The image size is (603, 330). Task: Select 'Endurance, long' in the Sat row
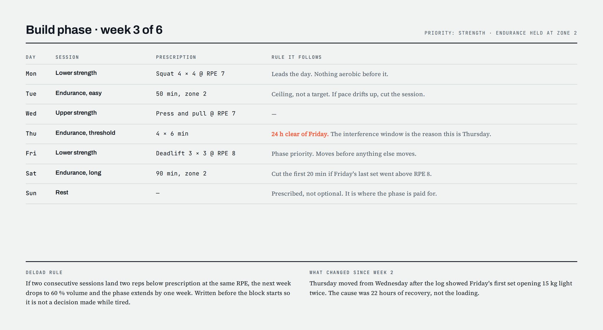click(79, 173)
